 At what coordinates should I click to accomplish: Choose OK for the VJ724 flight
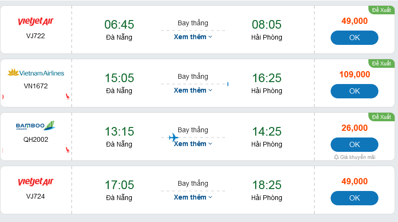pos(354,198)
